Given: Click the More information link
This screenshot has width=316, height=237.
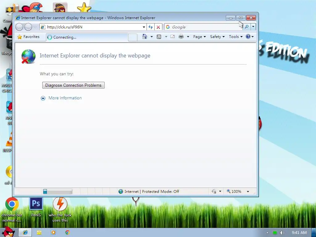Looking at the screenshot, I should 65,98.
